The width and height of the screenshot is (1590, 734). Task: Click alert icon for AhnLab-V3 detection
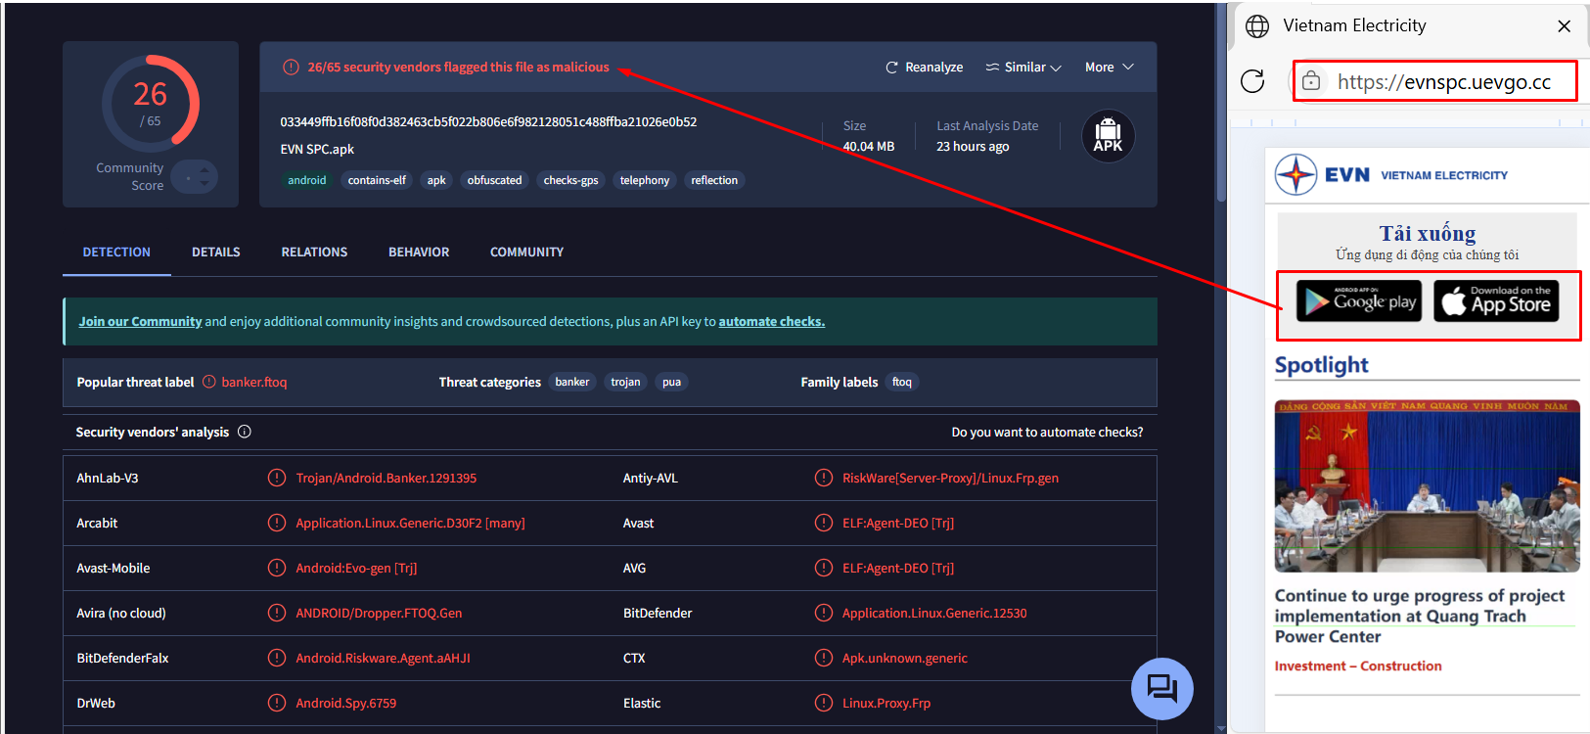277,479
